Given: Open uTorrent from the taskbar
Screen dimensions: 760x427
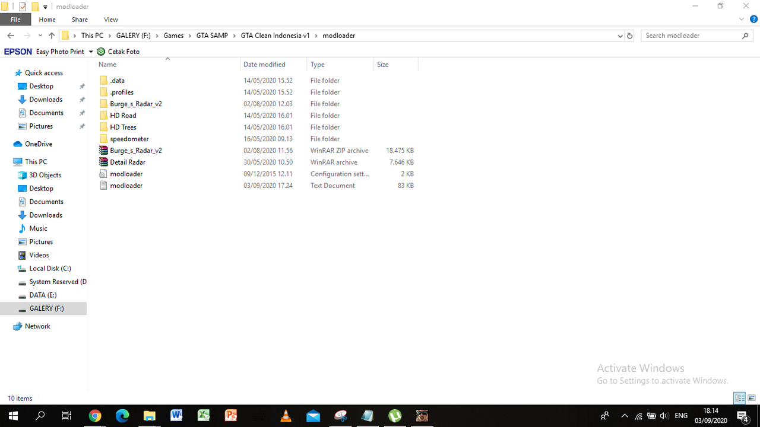Looking at the screenshot, I should tap(395, 416).
